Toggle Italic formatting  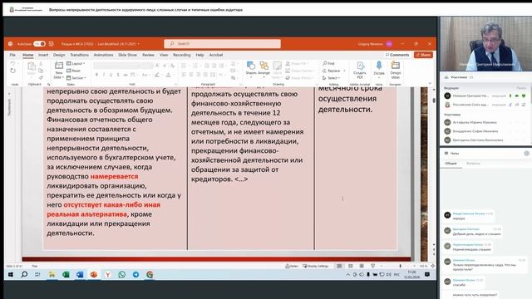click(x=104, y=75)
